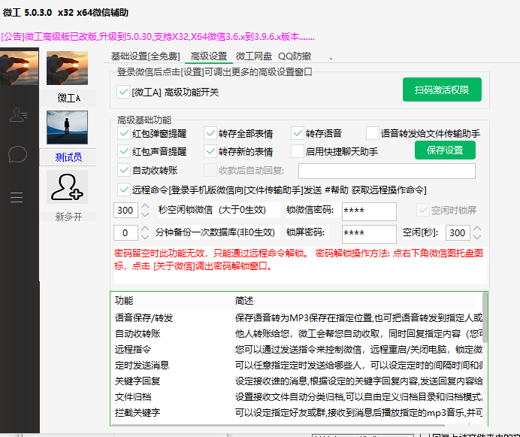Click the feature list vertical scrollbar
The image size is (520, 437).
(485, 317)
